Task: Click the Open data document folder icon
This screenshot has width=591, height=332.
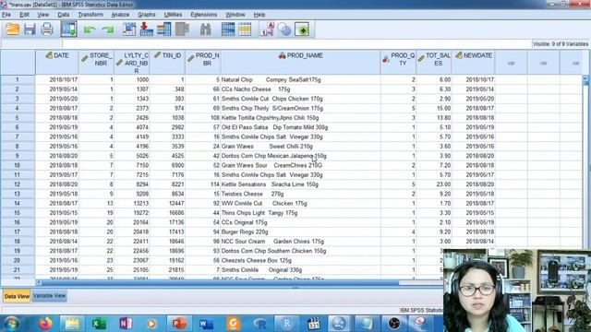Action: point(12,29)
